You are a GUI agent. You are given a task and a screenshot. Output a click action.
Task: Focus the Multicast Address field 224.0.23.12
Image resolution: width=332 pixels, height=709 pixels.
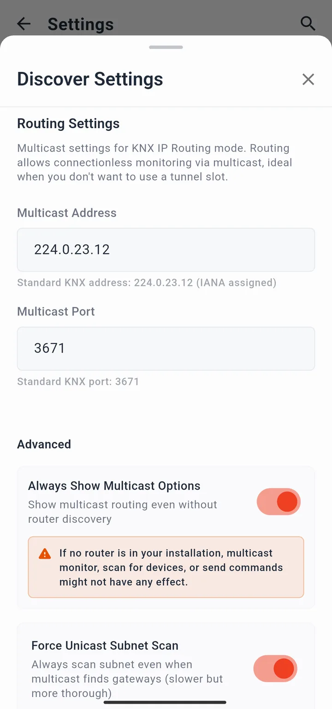[166, 250]
